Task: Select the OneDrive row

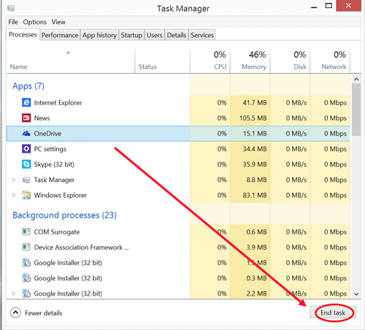Action: click(x=178, y=134)
